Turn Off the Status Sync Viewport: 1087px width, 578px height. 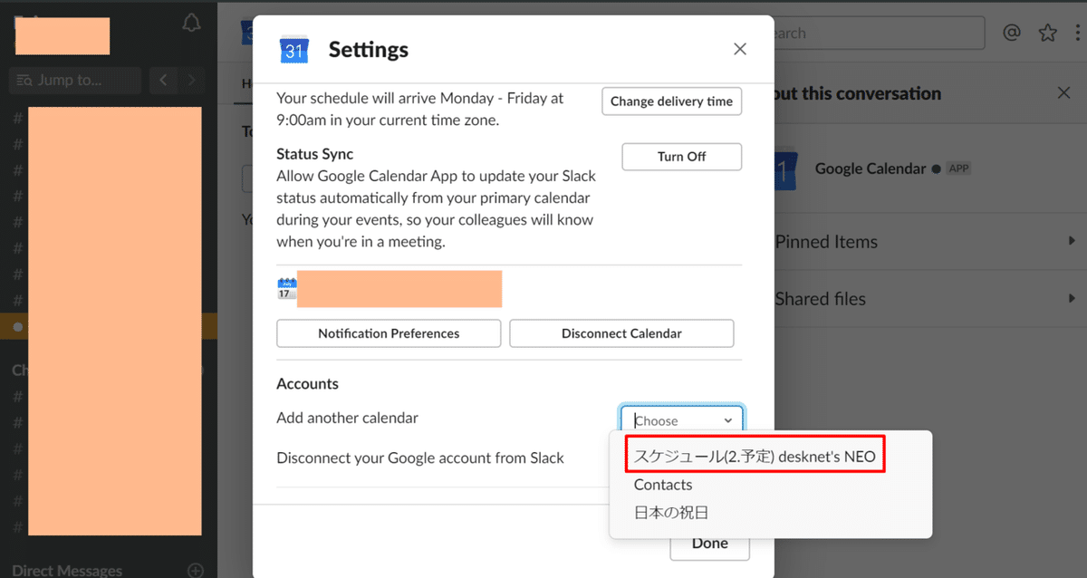(681, 157)
